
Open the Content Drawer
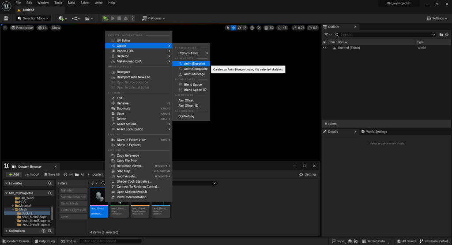click(16, 241)
